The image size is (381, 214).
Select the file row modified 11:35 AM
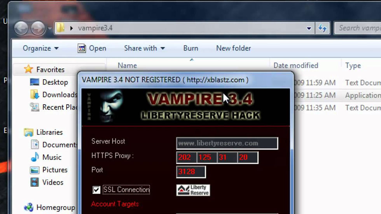[x=337, y=108]
